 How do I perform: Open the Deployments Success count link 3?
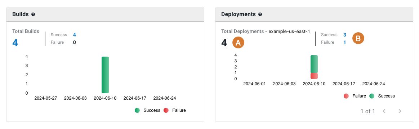click(345, 35)
